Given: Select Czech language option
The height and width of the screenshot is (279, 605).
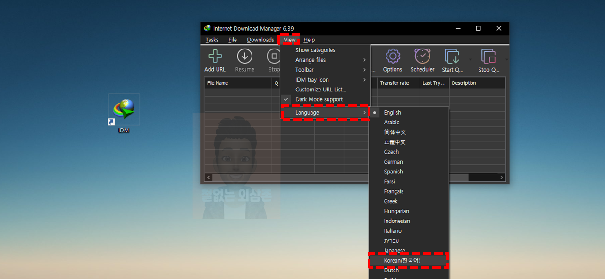Looking at the screenshot, I should (x=409, y=152).
